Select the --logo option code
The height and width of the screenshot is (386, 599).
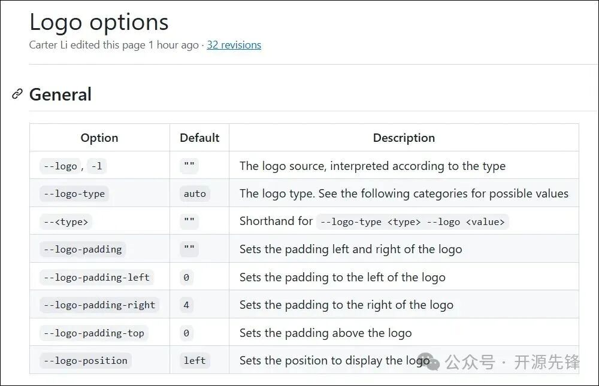(60, 166)
